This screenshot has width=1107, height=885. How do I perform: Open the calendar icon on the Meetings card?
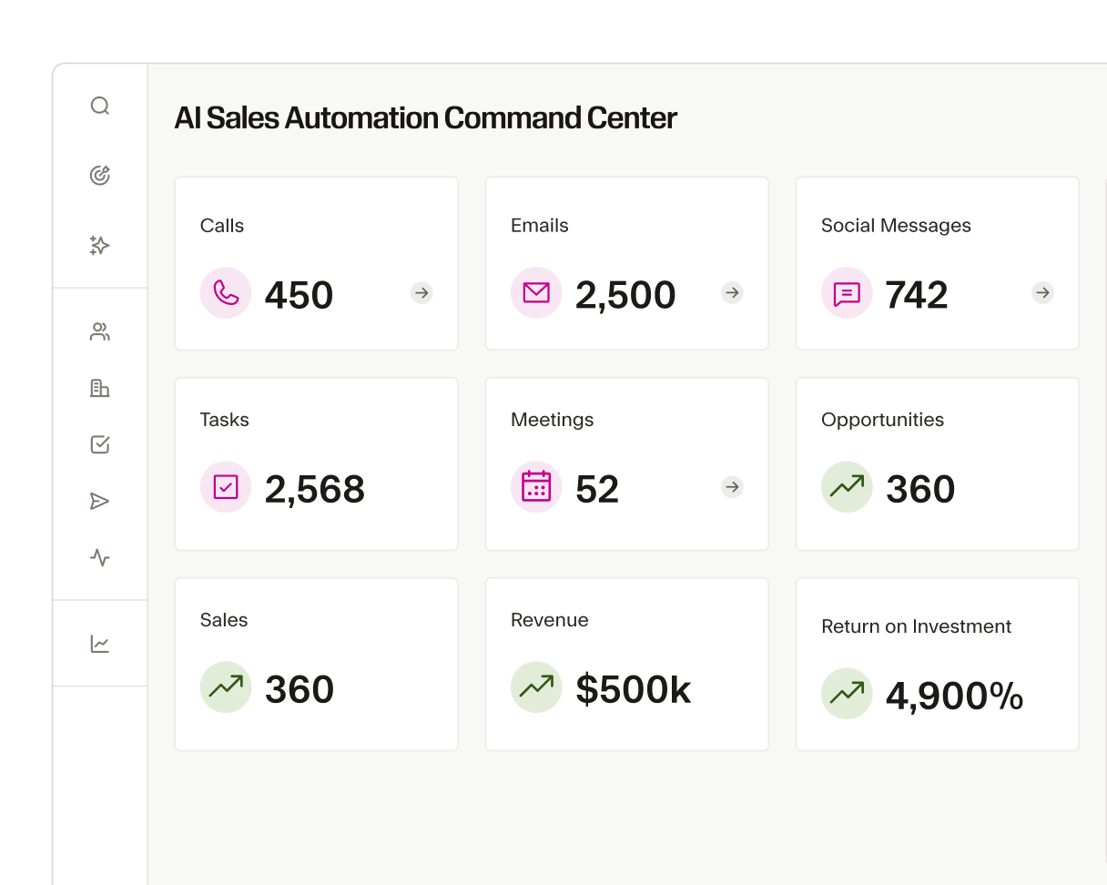tap(535, 487)
